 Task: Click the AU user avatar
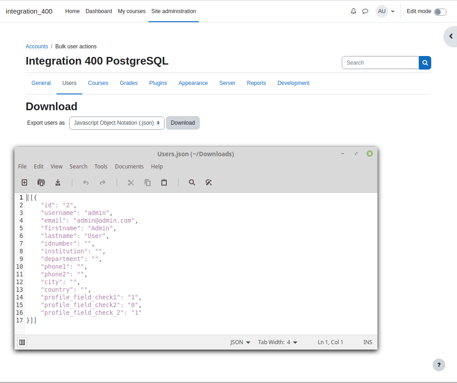tap(382, 11)
